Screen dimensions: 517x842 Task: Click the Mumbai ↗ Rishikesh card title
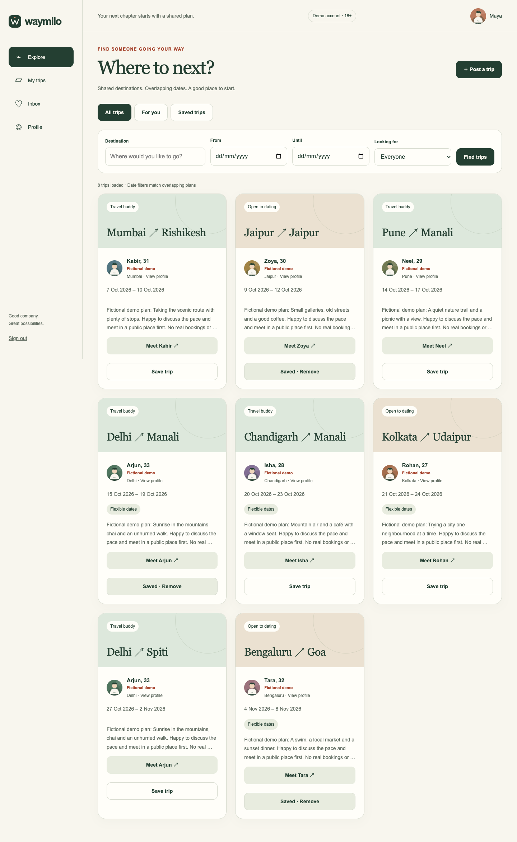point(156,233)
